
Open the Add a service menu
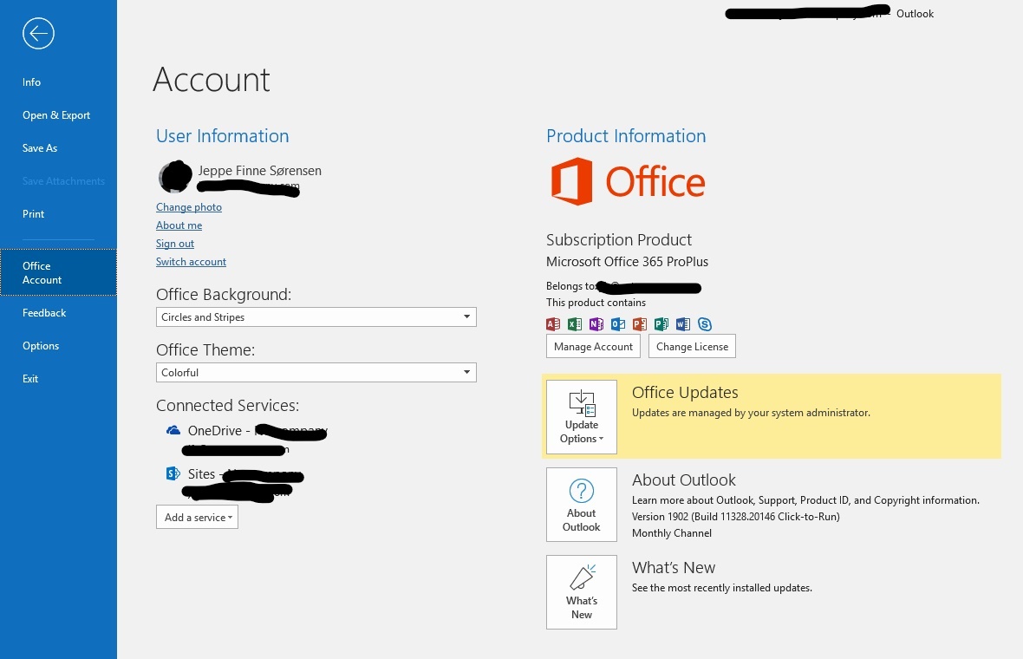coord(197,517)
